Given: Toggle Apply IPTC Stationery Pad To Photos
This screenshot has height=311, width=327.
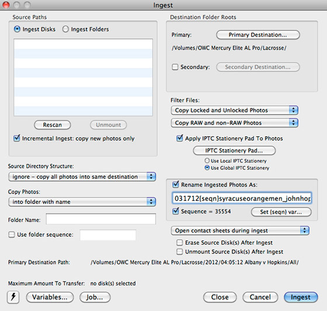Looking at the screenshot, I should [x=180, y=138].
